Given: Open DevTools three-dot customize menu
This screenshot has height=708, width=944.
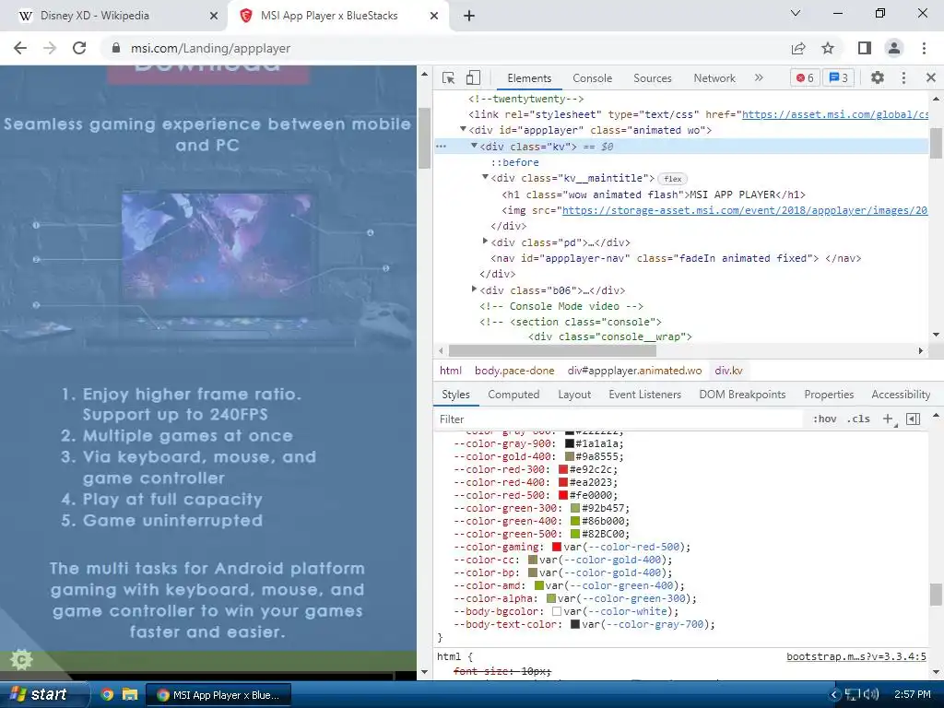Looking at the screenshot, I should tap(903, 77).
